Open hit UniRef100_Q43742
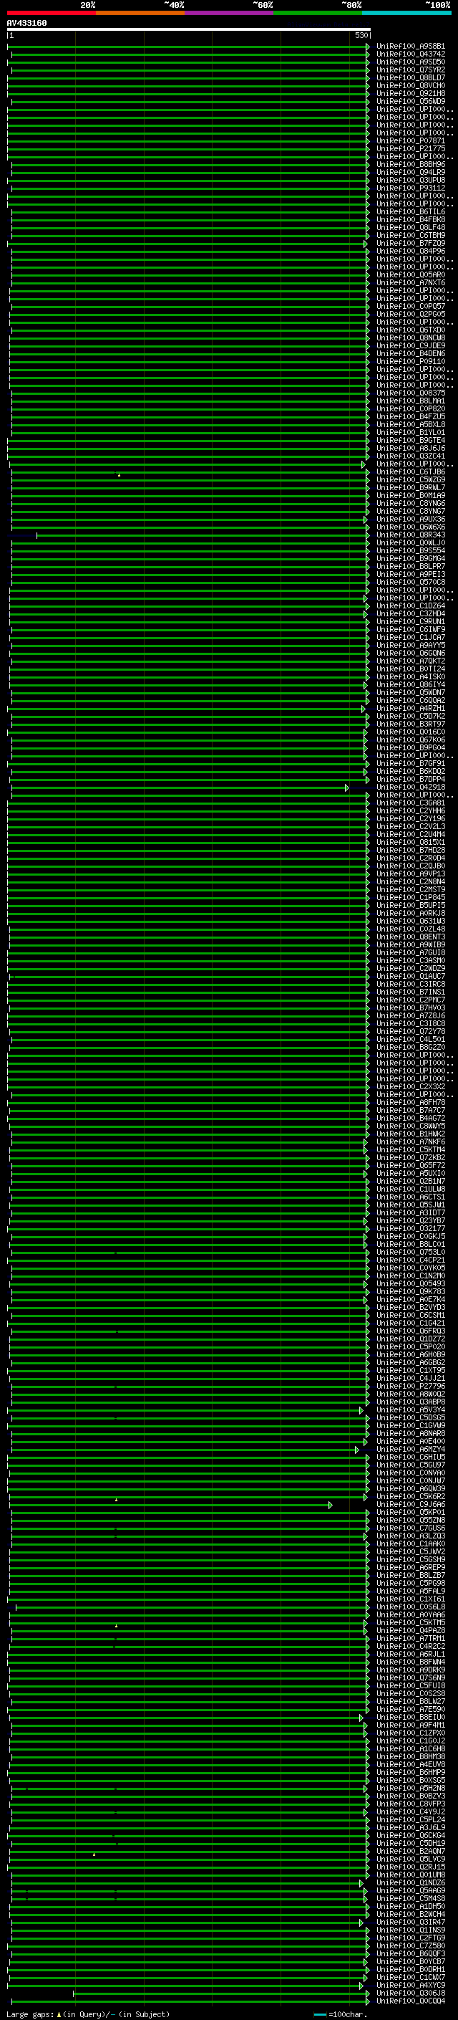The height and width of the screenshot is (2020, 458). click(410, 54)
